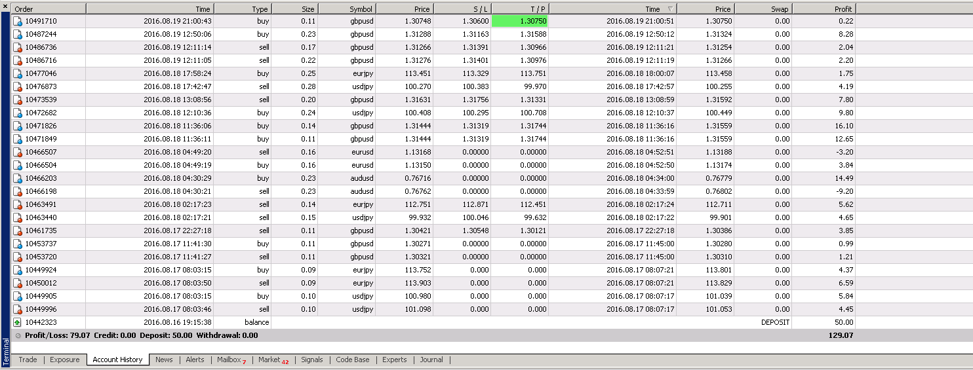This screenshot has height=370, width=973.
Task: Click the size 0.28 of order 10476873
Action: point(308,86)
